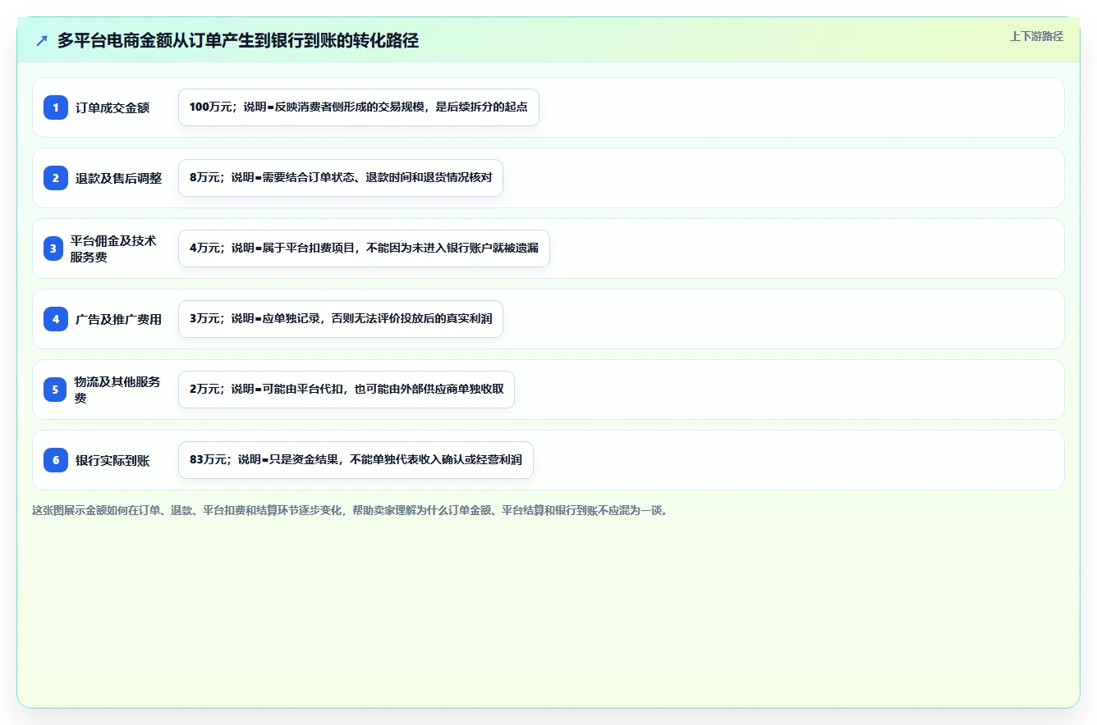Click the 8万元 refund description box

click(341, 178)
